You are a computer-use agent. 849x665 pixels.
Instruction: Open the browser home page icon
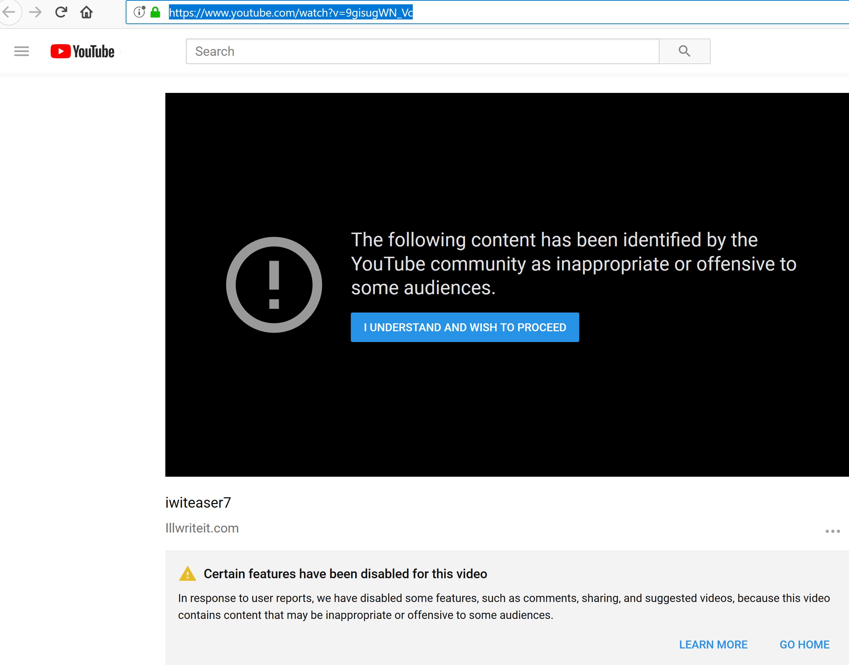[x=86, y=12]
